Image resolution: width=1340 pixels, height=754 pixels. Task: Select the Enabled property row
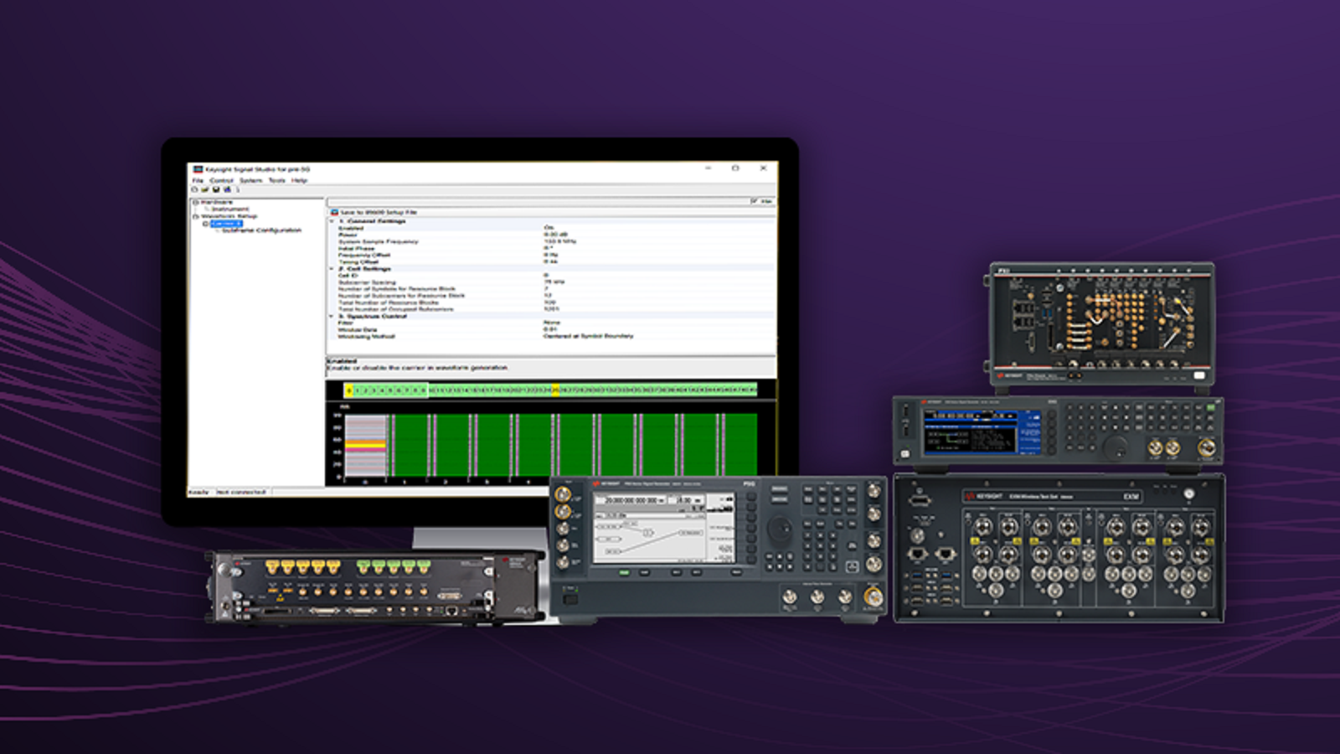tap(551, 228)
